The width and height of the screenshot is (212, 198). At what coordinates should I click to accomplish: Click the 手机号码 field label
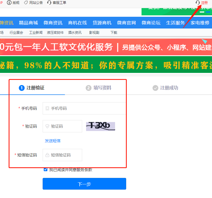tap(29, 108)
